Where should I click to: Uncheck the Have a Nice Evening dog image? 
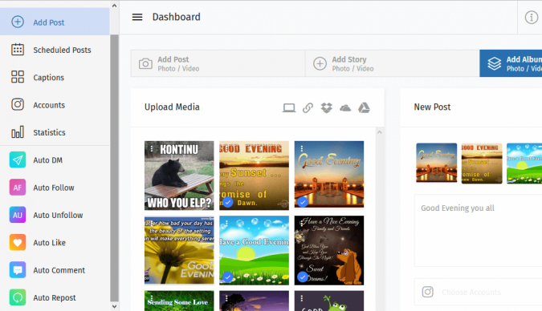point(303,277)
